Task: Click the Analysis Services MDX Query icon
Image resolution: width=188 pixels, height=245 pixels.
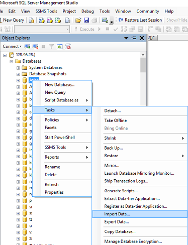Action: coord(41,20)
